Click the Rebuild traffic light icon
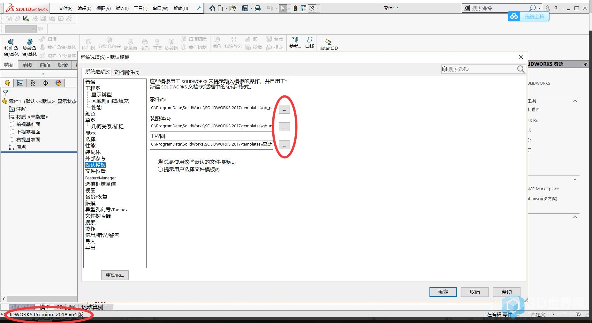592x323 pixels. pyautogui.click(x=295, y=8)
